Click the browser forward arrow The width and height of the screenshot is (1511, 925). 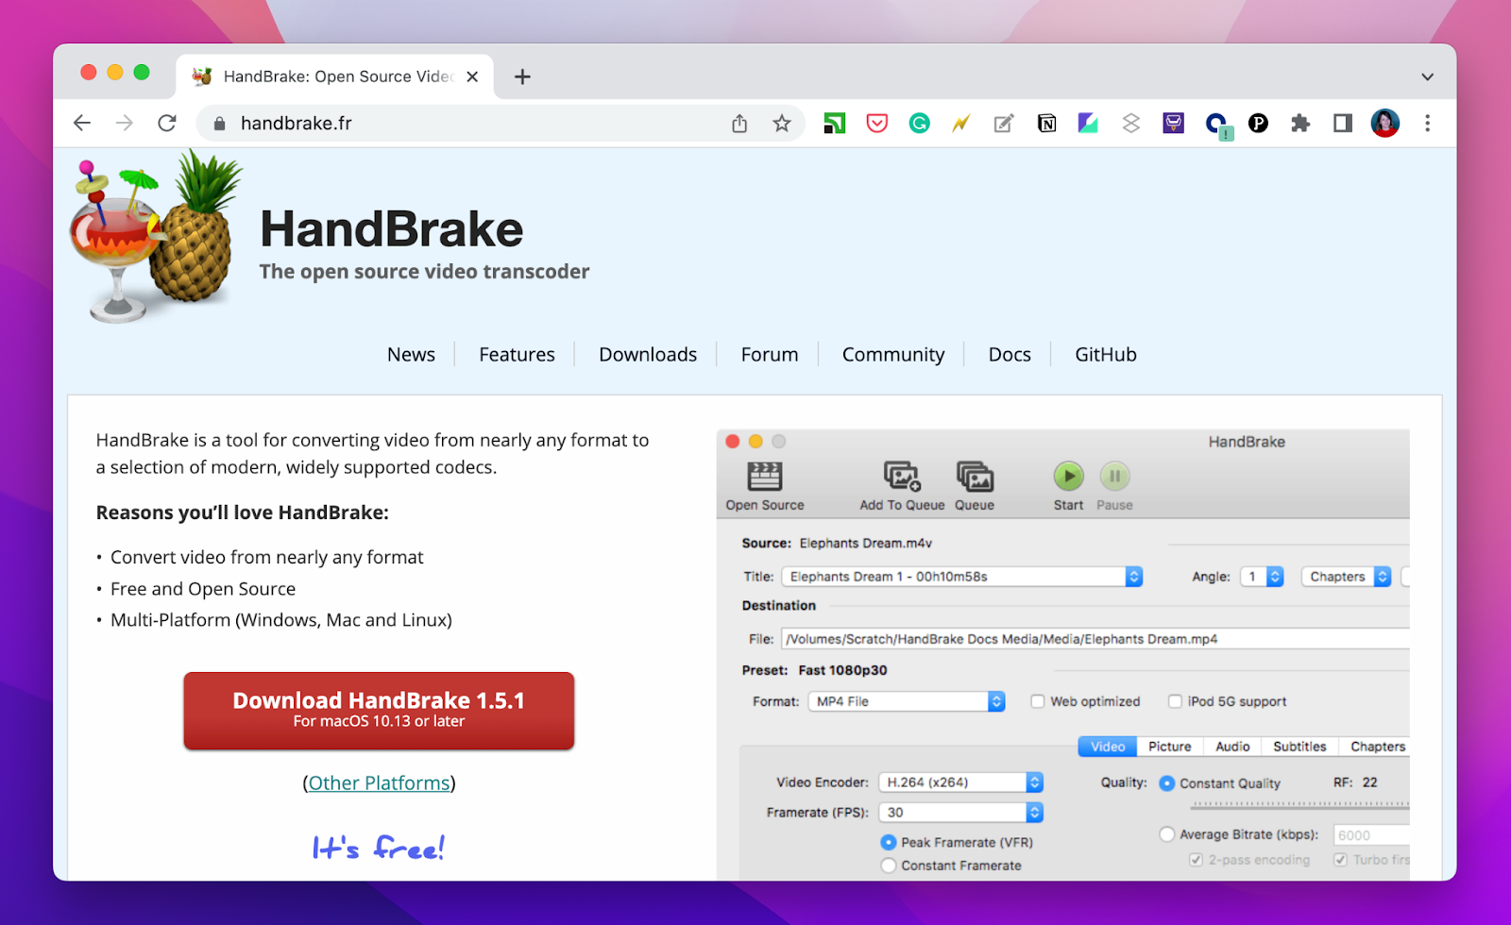pos(125,123)
